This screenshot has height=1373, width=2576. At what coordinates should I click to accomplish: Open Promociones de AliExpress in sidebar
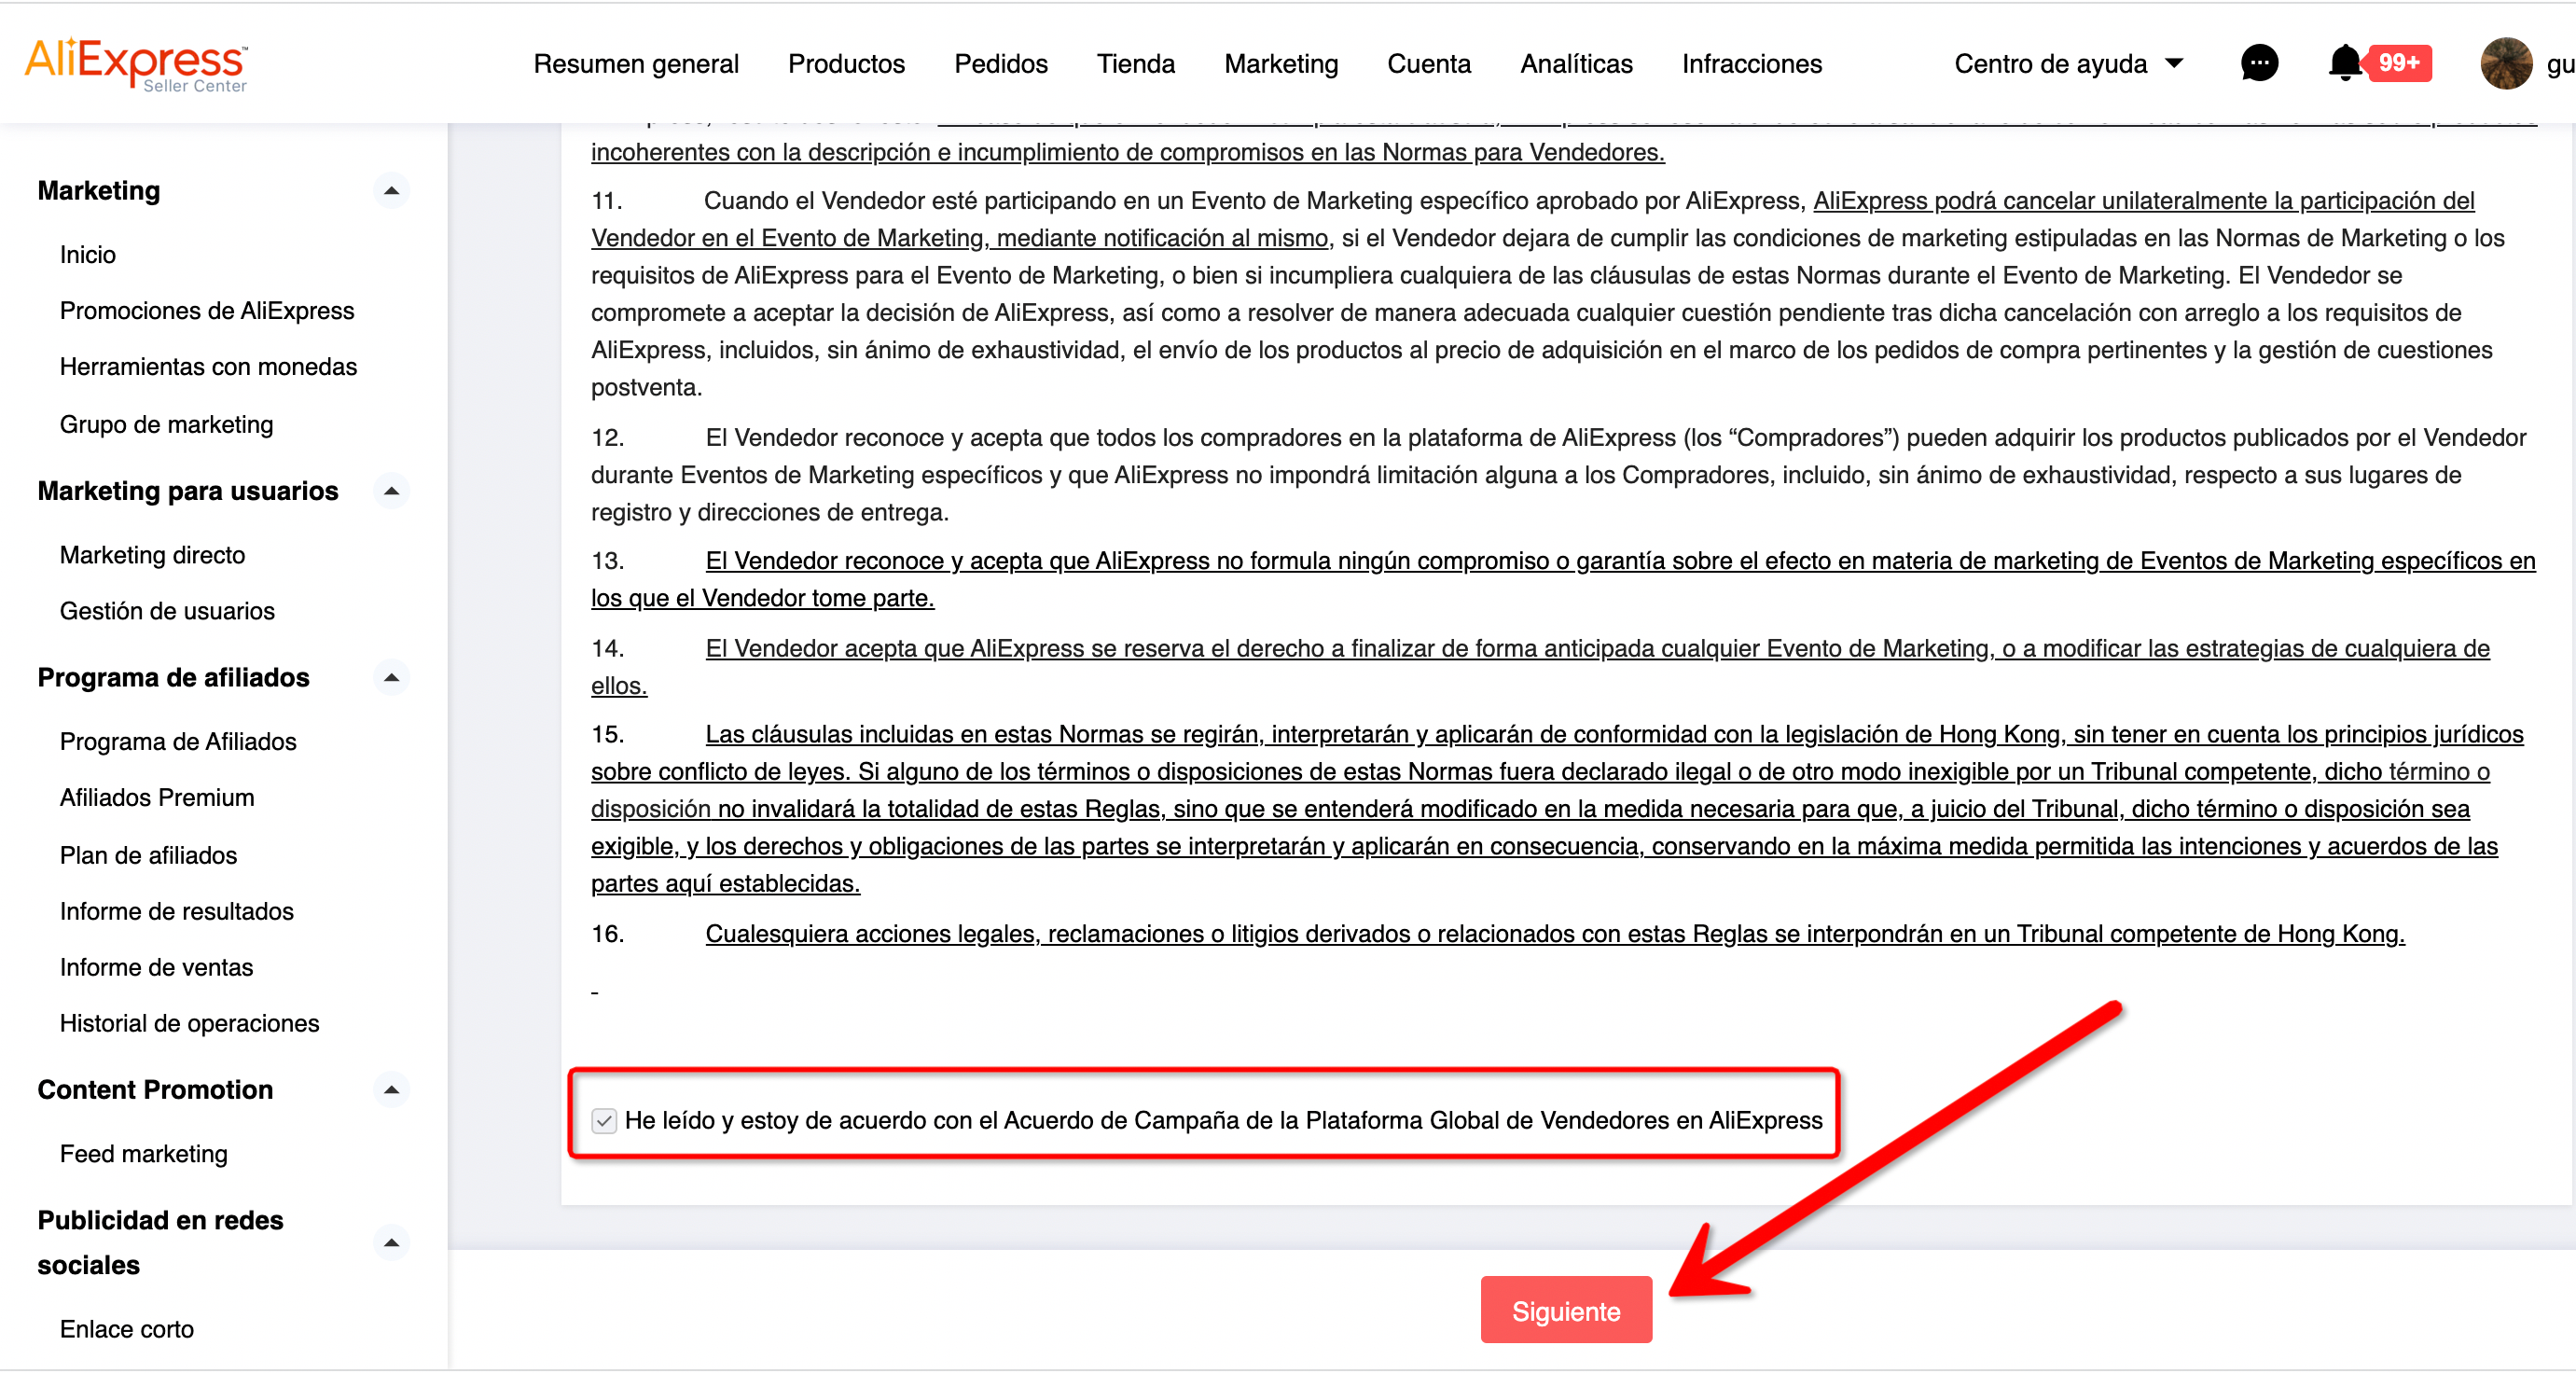click(207, 311)
